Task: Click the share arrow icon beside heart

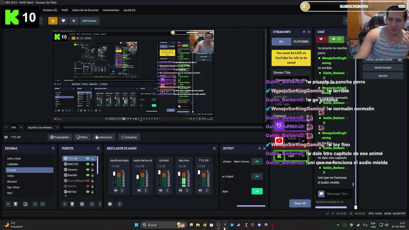Action: point(73,21)
